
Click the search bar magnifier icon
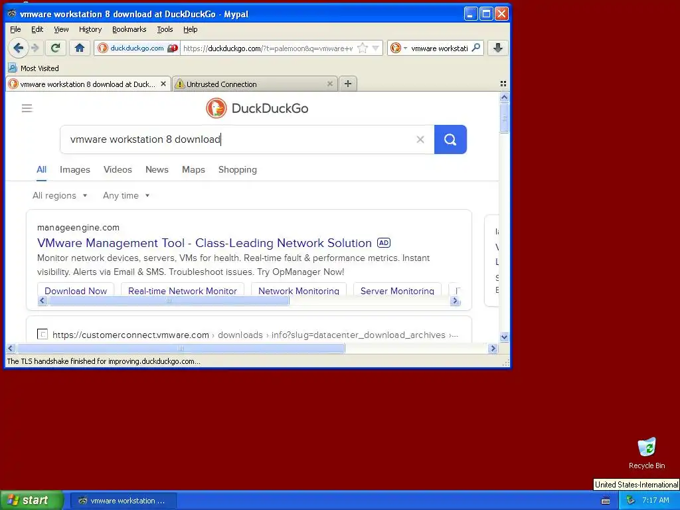coord(475,48)
